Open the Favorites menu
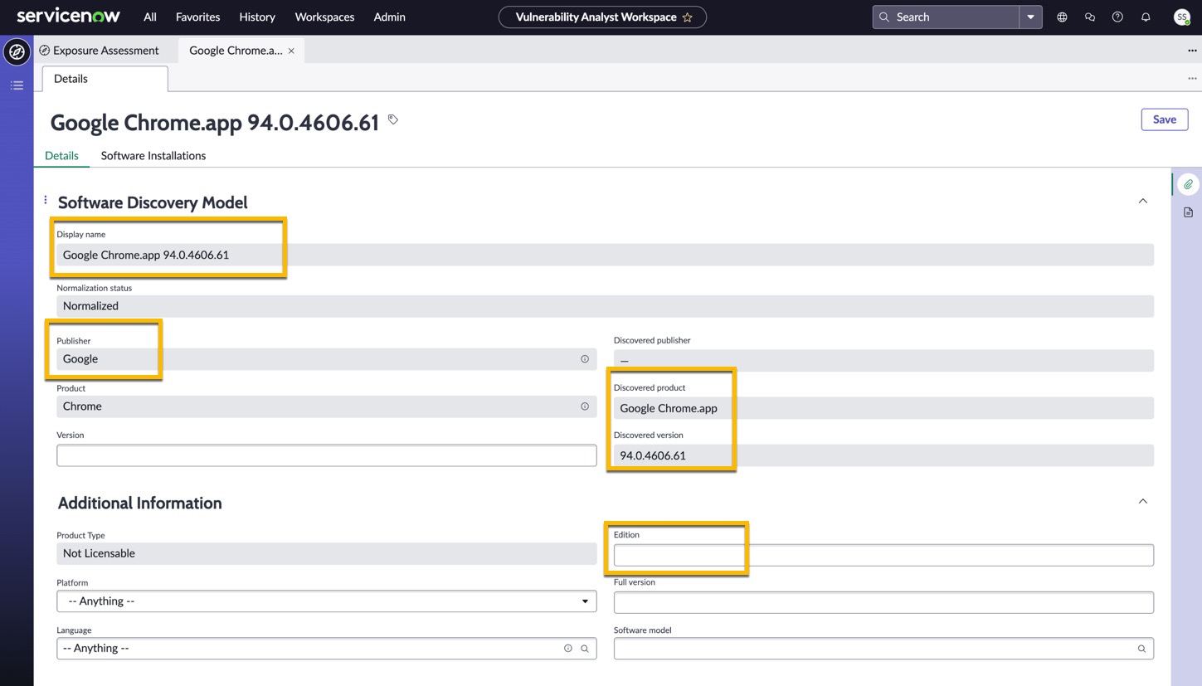 197,17
